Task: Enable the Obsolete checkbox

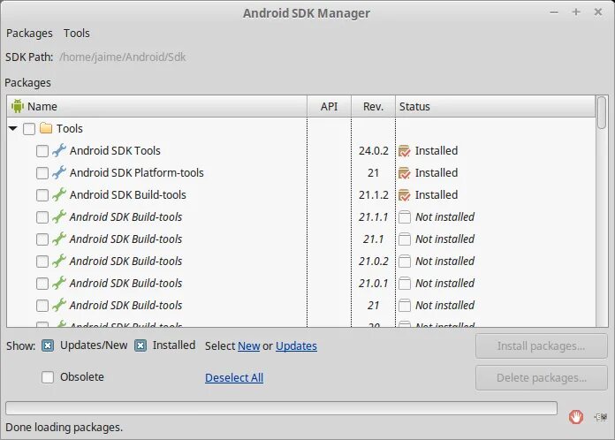Action: [x=48, y=377]
